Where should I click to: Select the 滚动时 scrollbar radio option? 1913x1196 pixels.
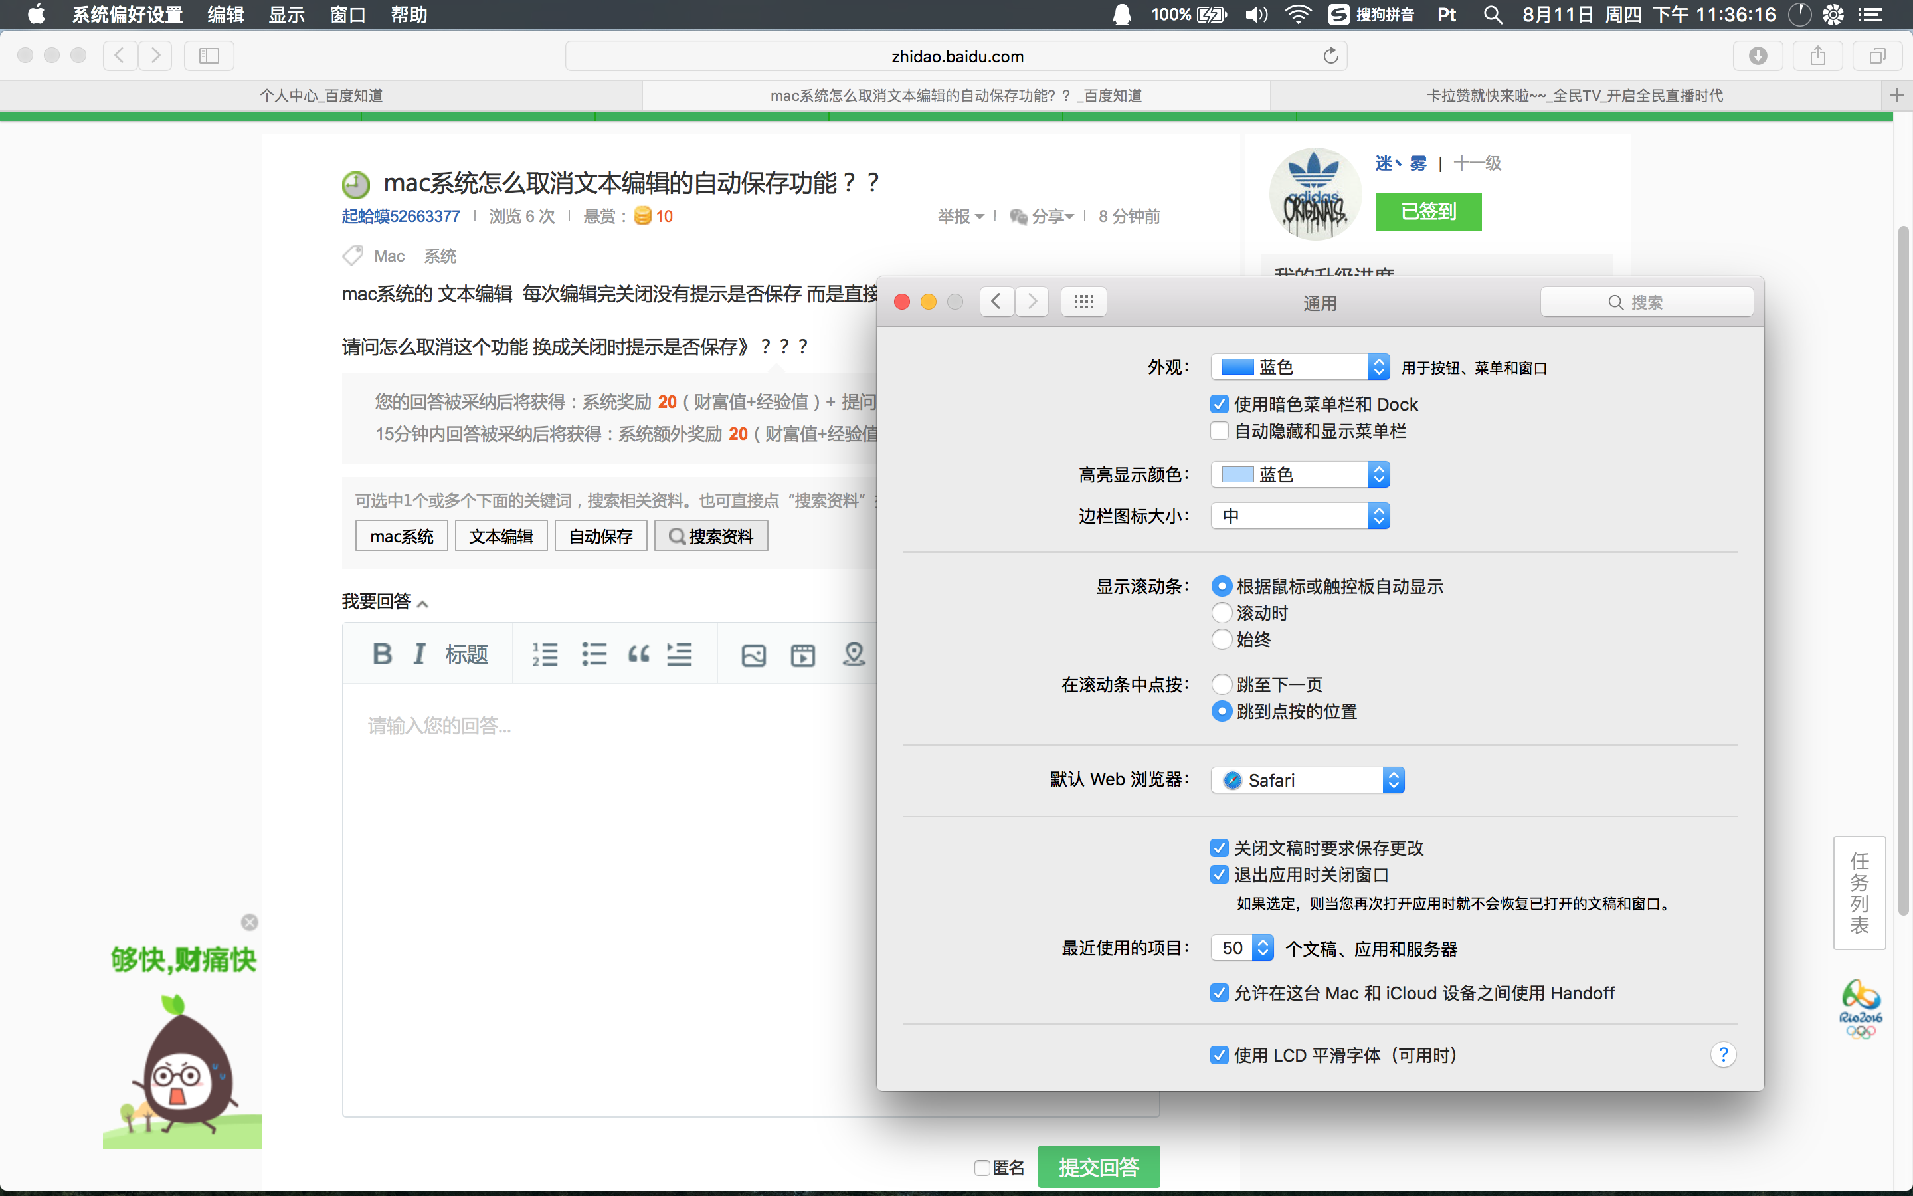tap(1222, 613)
